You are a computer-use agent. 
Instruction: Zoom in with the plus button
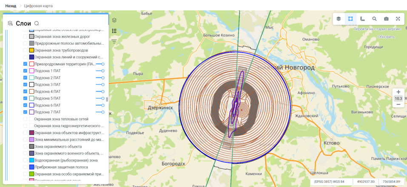398,92
